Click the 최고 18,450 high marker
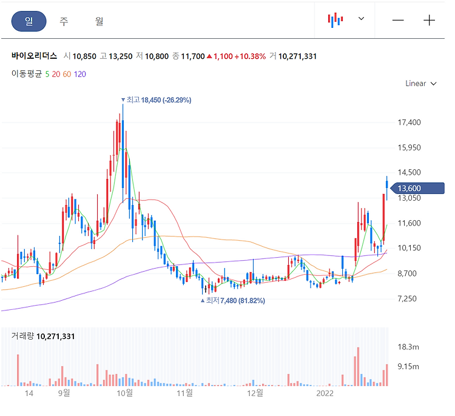Screen dimensions: 455x416 click(x=157, y=100)
